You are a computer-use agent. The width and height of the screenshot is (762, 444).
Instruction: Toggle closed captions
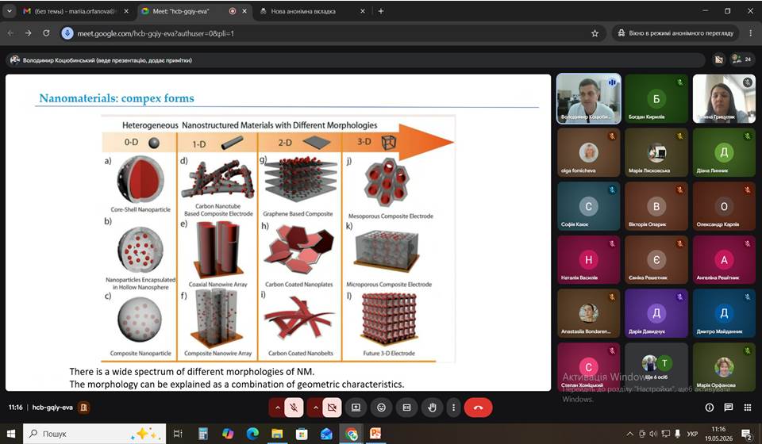pos(406,408)
